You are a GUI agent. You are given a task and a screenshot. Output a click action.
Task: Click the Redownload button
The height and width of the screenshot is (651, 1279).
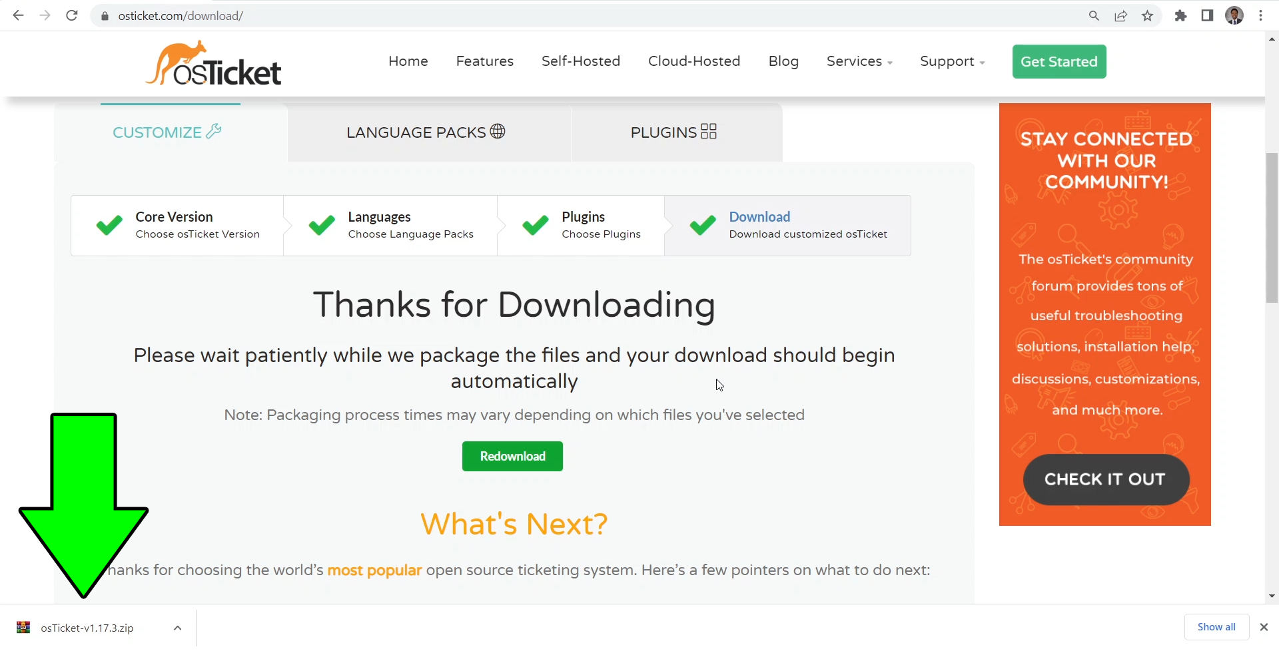coord(512,456)
